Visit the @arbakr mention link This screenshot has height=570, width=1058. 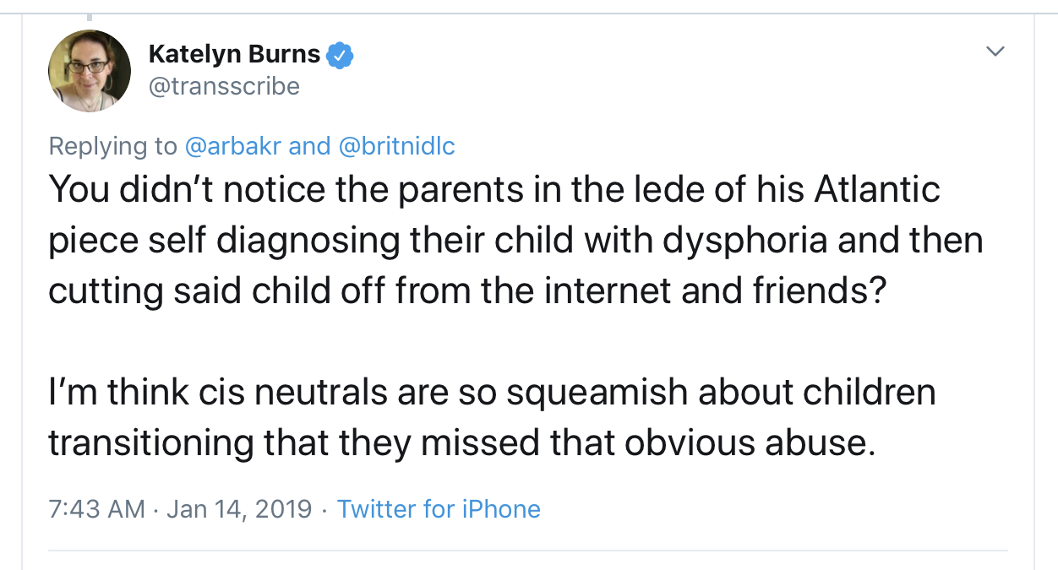pyautogui.click(x=233, y=146)
